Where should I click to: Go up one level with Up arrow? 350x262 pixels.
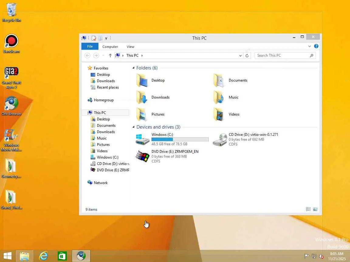click(110, 55)
